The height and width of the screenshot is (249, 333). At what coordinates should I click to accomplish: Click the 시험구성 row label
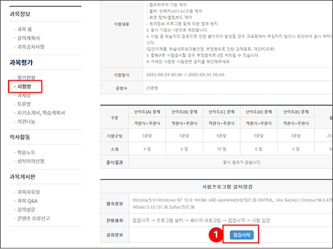click(x=115, y=136)
